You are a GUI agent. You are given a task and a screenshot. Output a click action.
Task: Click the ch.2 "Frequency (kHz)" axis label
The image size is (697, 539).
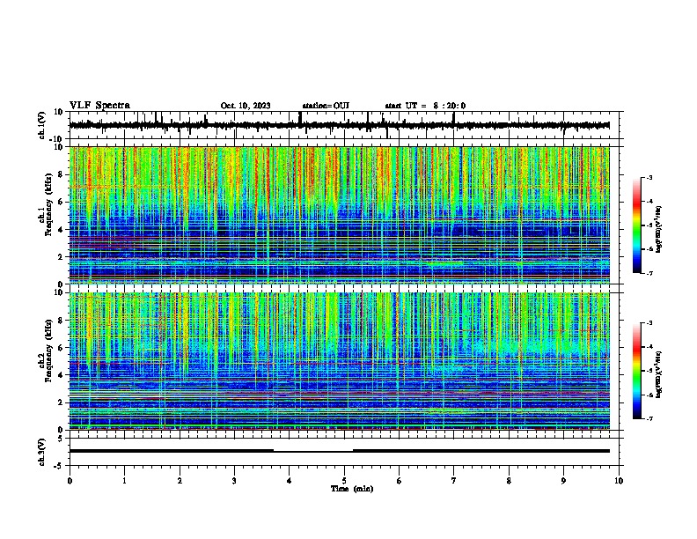click(x=48, y=350)
